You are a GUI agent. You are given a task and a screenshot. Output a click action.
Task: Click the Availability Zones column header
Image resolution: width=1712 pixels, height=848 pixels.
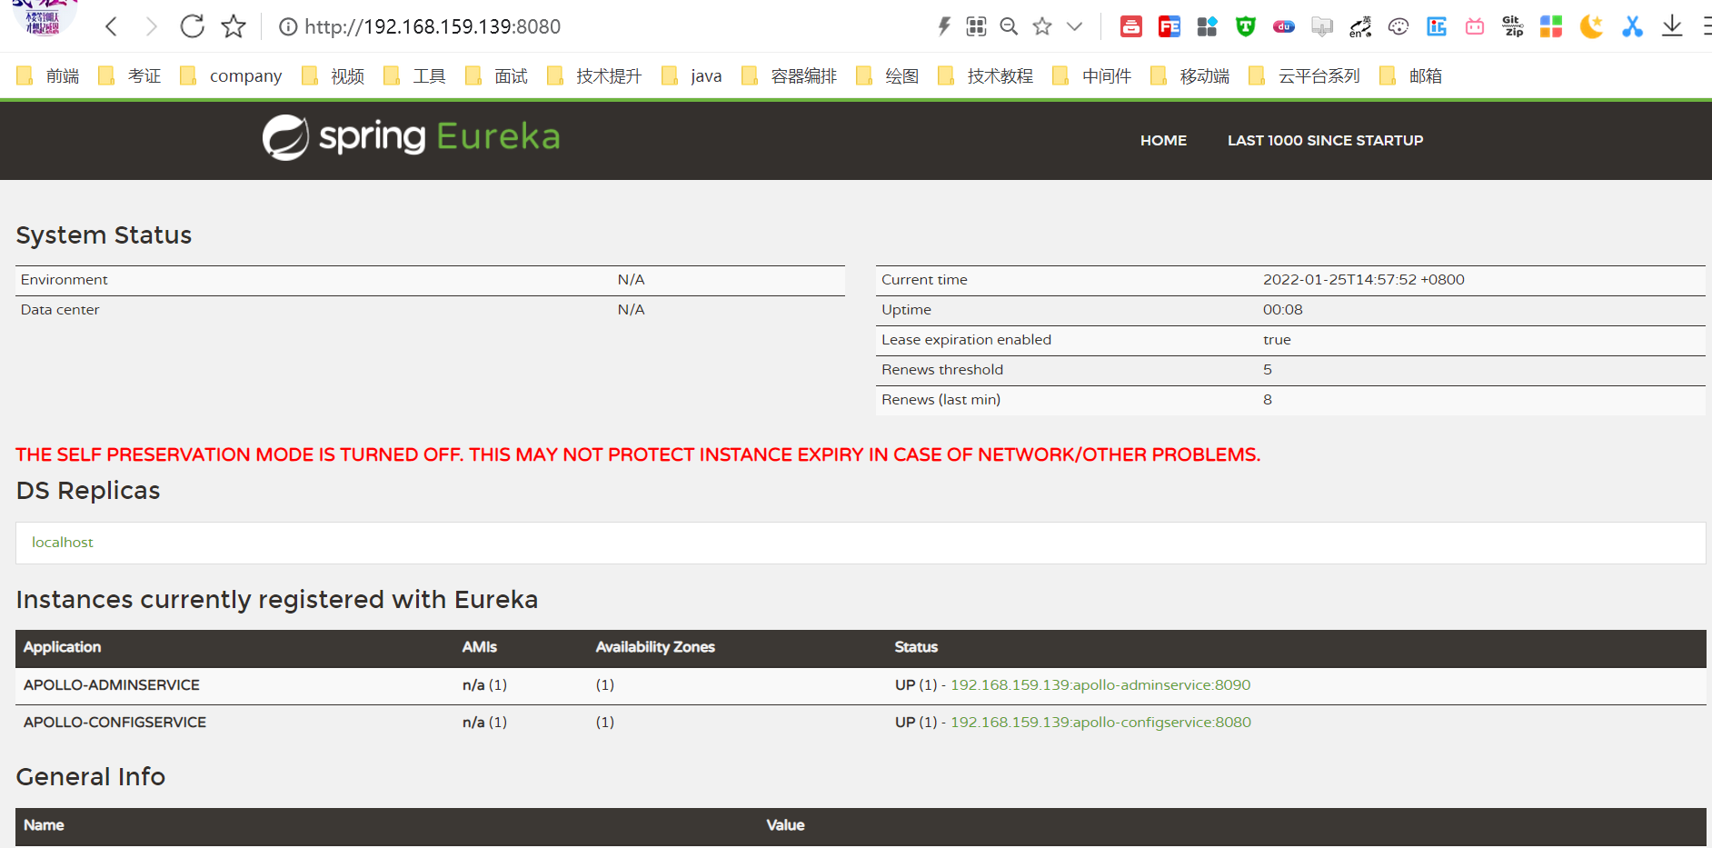click(x=655, y=646)
